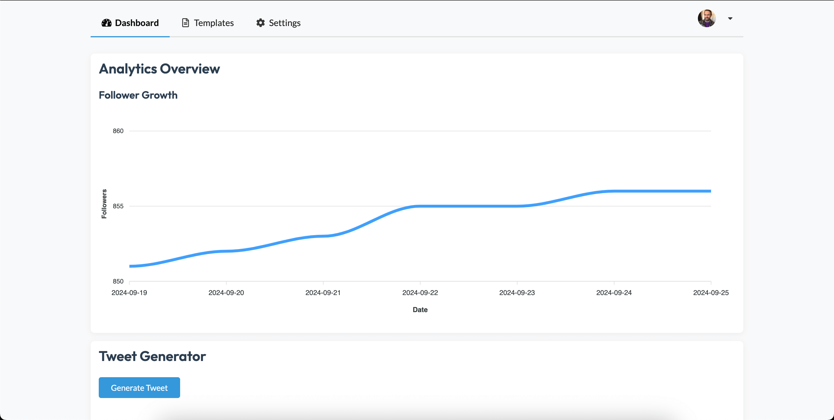Click the 2024-09-25 date axis label

(x=710, y=293)
